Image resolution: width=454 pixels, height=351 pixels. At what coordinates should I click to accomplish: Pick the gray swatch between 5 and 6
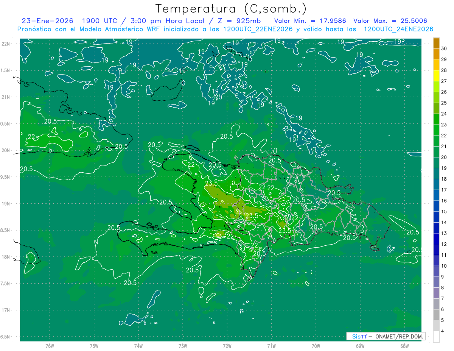[436, 315]
